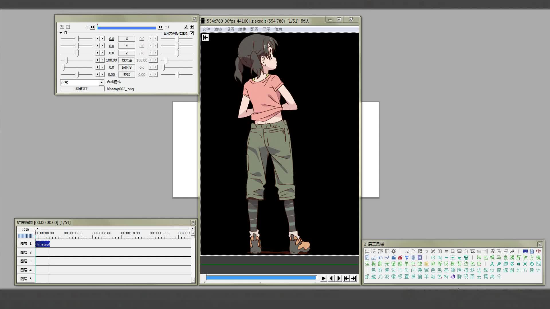Click fast-forward to object end in settings panel

pyautogui.click(x=161, y=27)
